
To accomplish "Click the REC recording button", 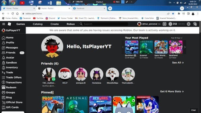I will tap(116, 2).
